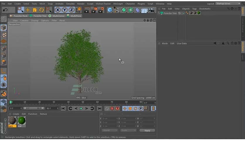Click Forester Rock plugin button
Viewport: 245px width, 141px height.
point(18,16)
